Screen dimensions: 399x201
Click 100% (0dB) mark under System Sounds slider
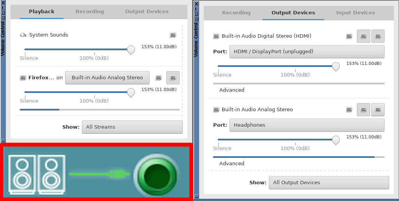94,58
